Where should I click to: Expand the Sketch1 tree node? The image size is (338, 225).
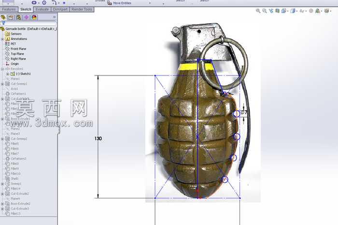(x=8, y=74)
